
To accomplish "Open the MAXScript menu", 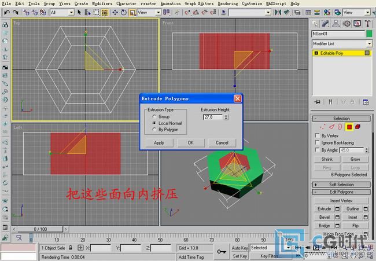I will coord(276,3).
